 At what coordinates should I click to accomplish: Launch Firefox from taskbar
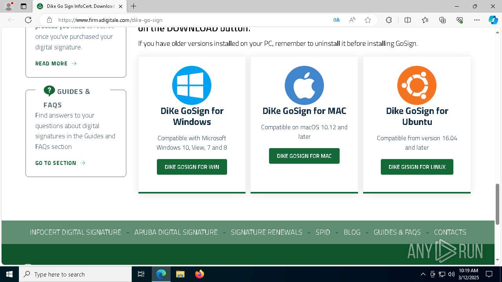[199, 274]
